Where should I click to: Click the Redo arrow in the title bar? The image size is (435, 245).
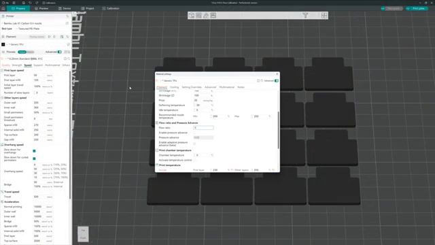point(37,3)
